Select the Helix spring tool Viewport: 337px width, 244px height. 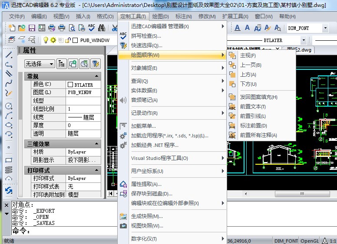click(x=9, y=170)
